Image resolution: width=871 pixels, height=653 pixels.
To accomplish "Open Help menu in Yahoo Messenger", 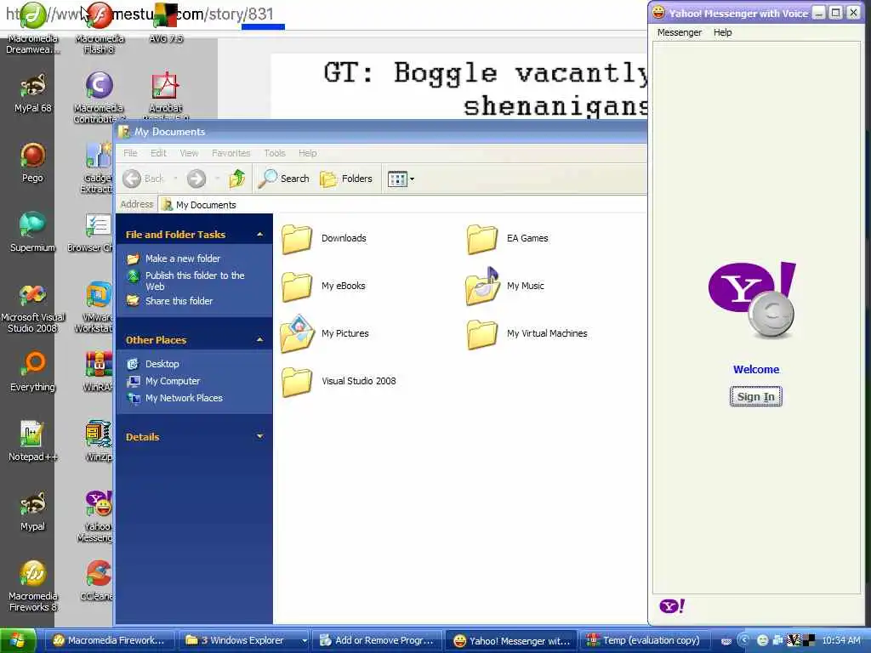I will (722, 33).
